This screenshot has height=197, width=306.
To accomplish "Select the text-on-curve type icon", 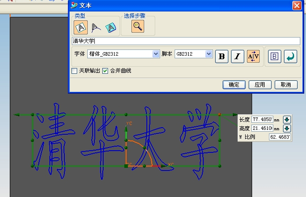I will point(96,27).
